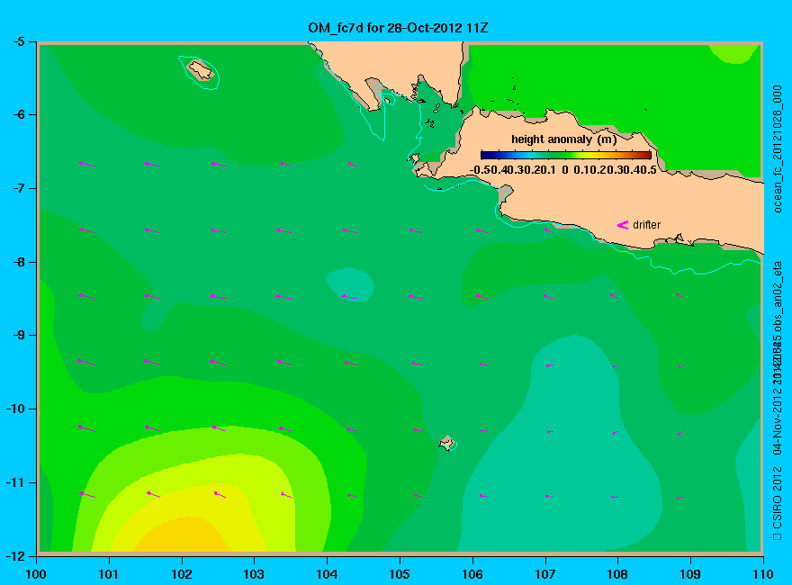
Task: Click the small outlined island near the top left
Action: click(x=201, y=70)
